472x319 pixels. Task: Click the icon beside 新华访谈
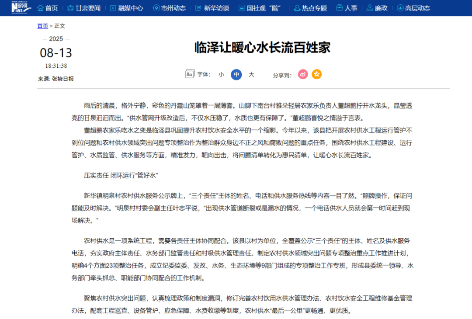click(x=198, y=8)
